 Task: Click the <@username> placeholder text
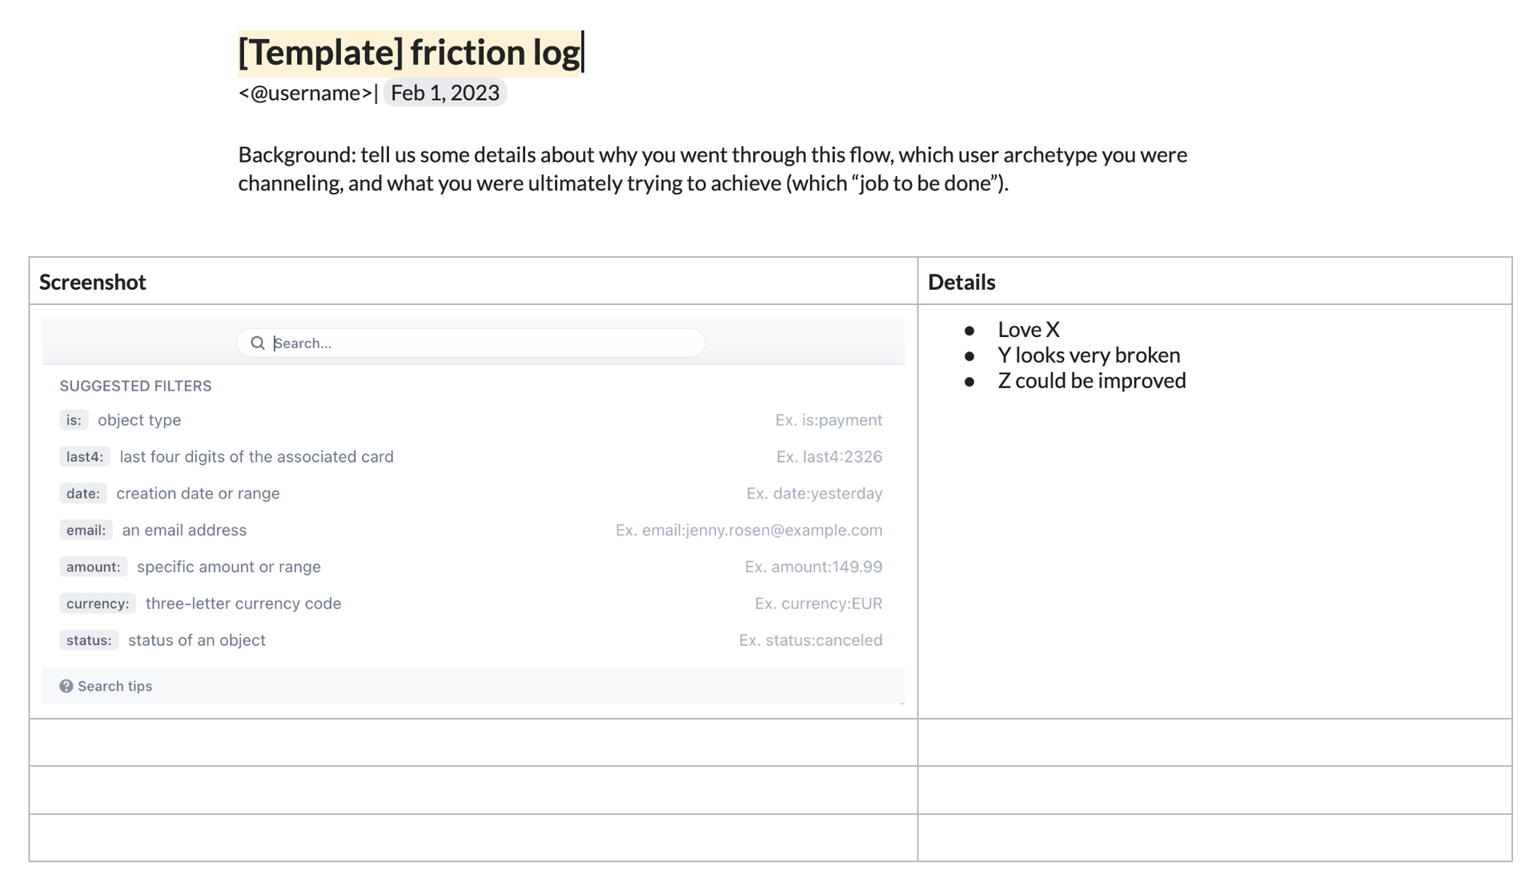[x=305, y=94]
